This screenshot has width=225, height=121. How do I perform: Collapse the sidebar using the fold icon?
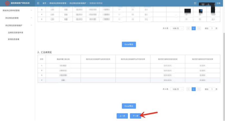tap(38, 3)
